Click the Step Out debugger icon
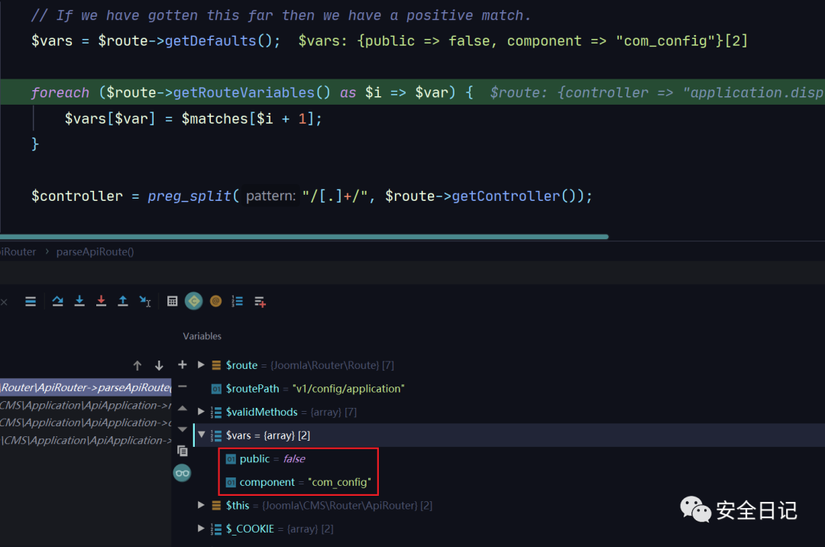Screen dimensions: 825x547 point(122,302)
